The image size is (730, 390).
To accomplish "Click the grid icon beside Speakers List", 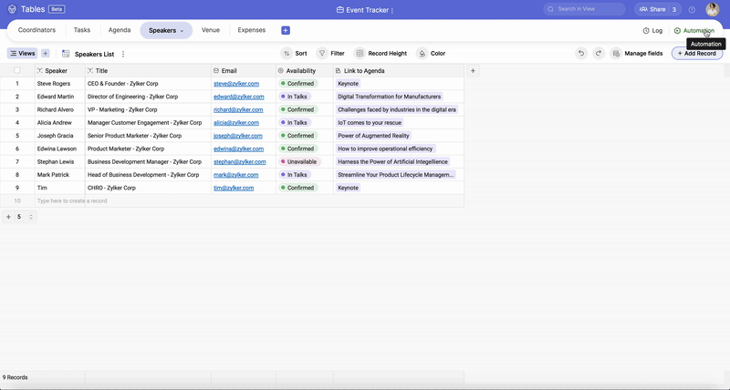I will point(66,54).
